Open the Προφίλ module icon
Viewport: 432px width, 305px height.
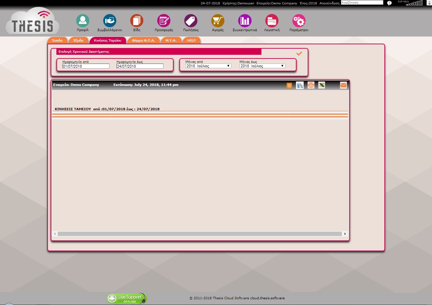[x=82, y=21]
